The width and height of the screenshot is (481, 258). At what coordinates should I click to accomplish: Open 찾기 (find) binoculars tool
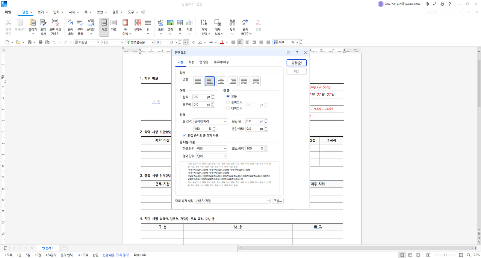coord(232,27)
